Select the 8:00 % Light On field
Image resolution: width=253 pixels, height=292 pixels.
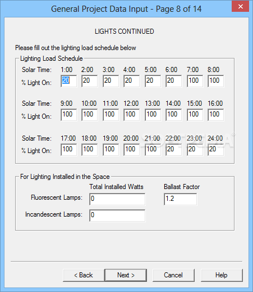pos(215,81)
